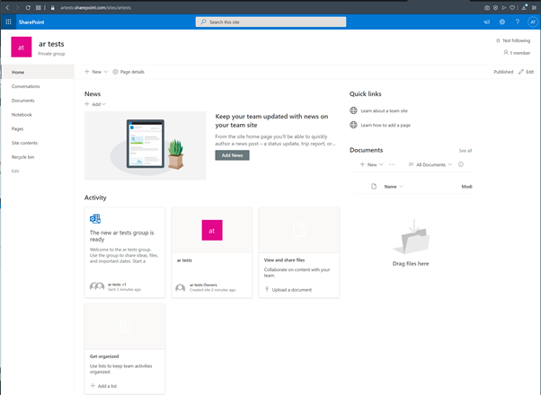Open the 'Get organized' card title
The width and height of the screenshot is (541, 395).
(x=104, y=356)
